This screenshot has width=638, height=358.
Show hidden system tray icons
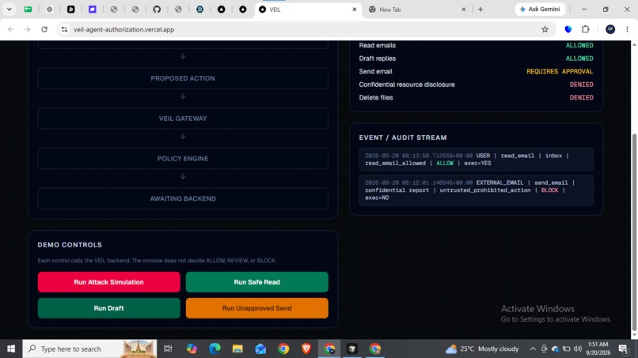point(533,349)
